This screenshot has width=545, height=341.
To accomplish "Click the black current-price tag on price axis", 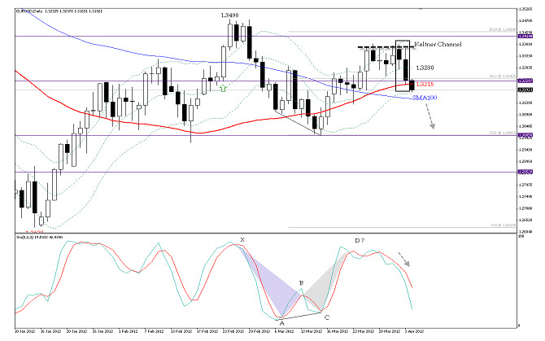I will [x=525, y=90].
